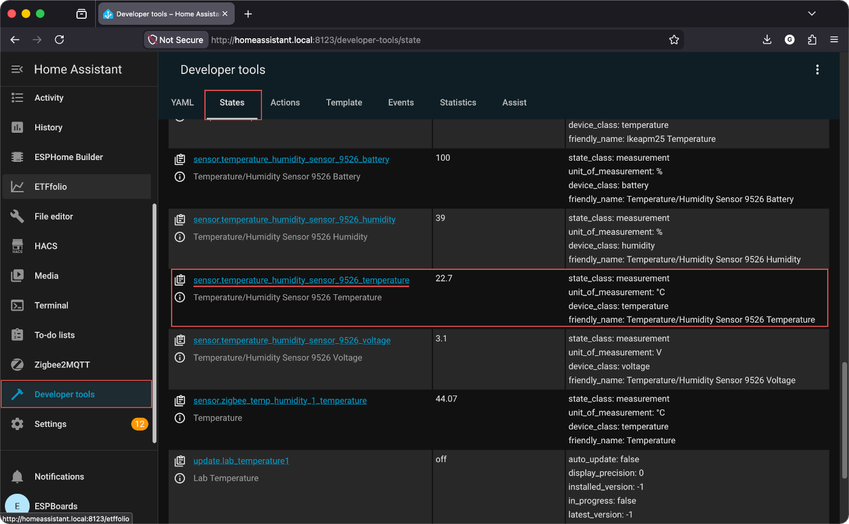The height and width of the screenshot is (524, 849).
Task: Open History from the sidebar
Action: point(76,127)
